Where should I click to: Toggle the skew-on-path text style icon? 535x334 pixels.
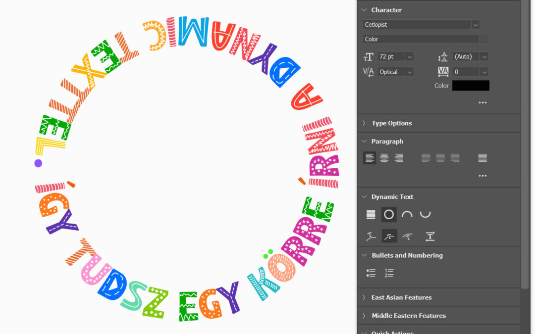click(x=389, y=236)
